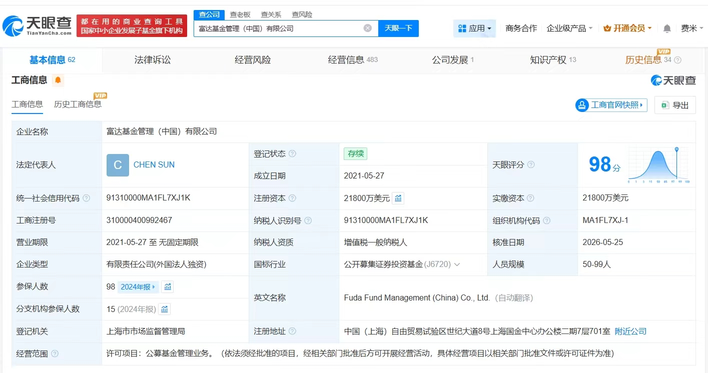Clear the search box with the X icon

click(368, 28)
